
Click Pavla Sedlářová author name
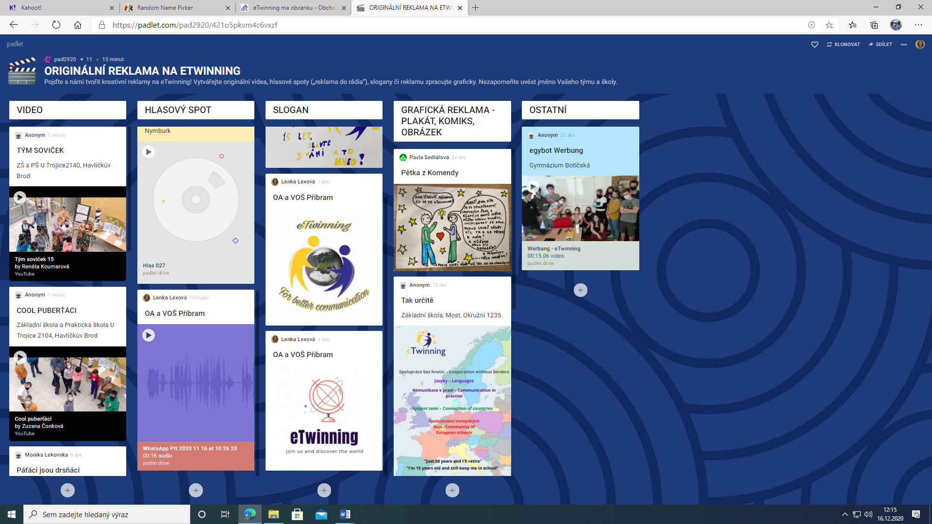(x=429, y=157)
